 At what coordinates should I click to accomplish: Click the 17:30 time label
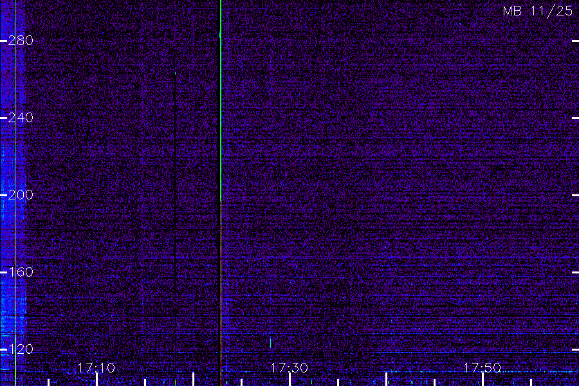tap(289, 368)
